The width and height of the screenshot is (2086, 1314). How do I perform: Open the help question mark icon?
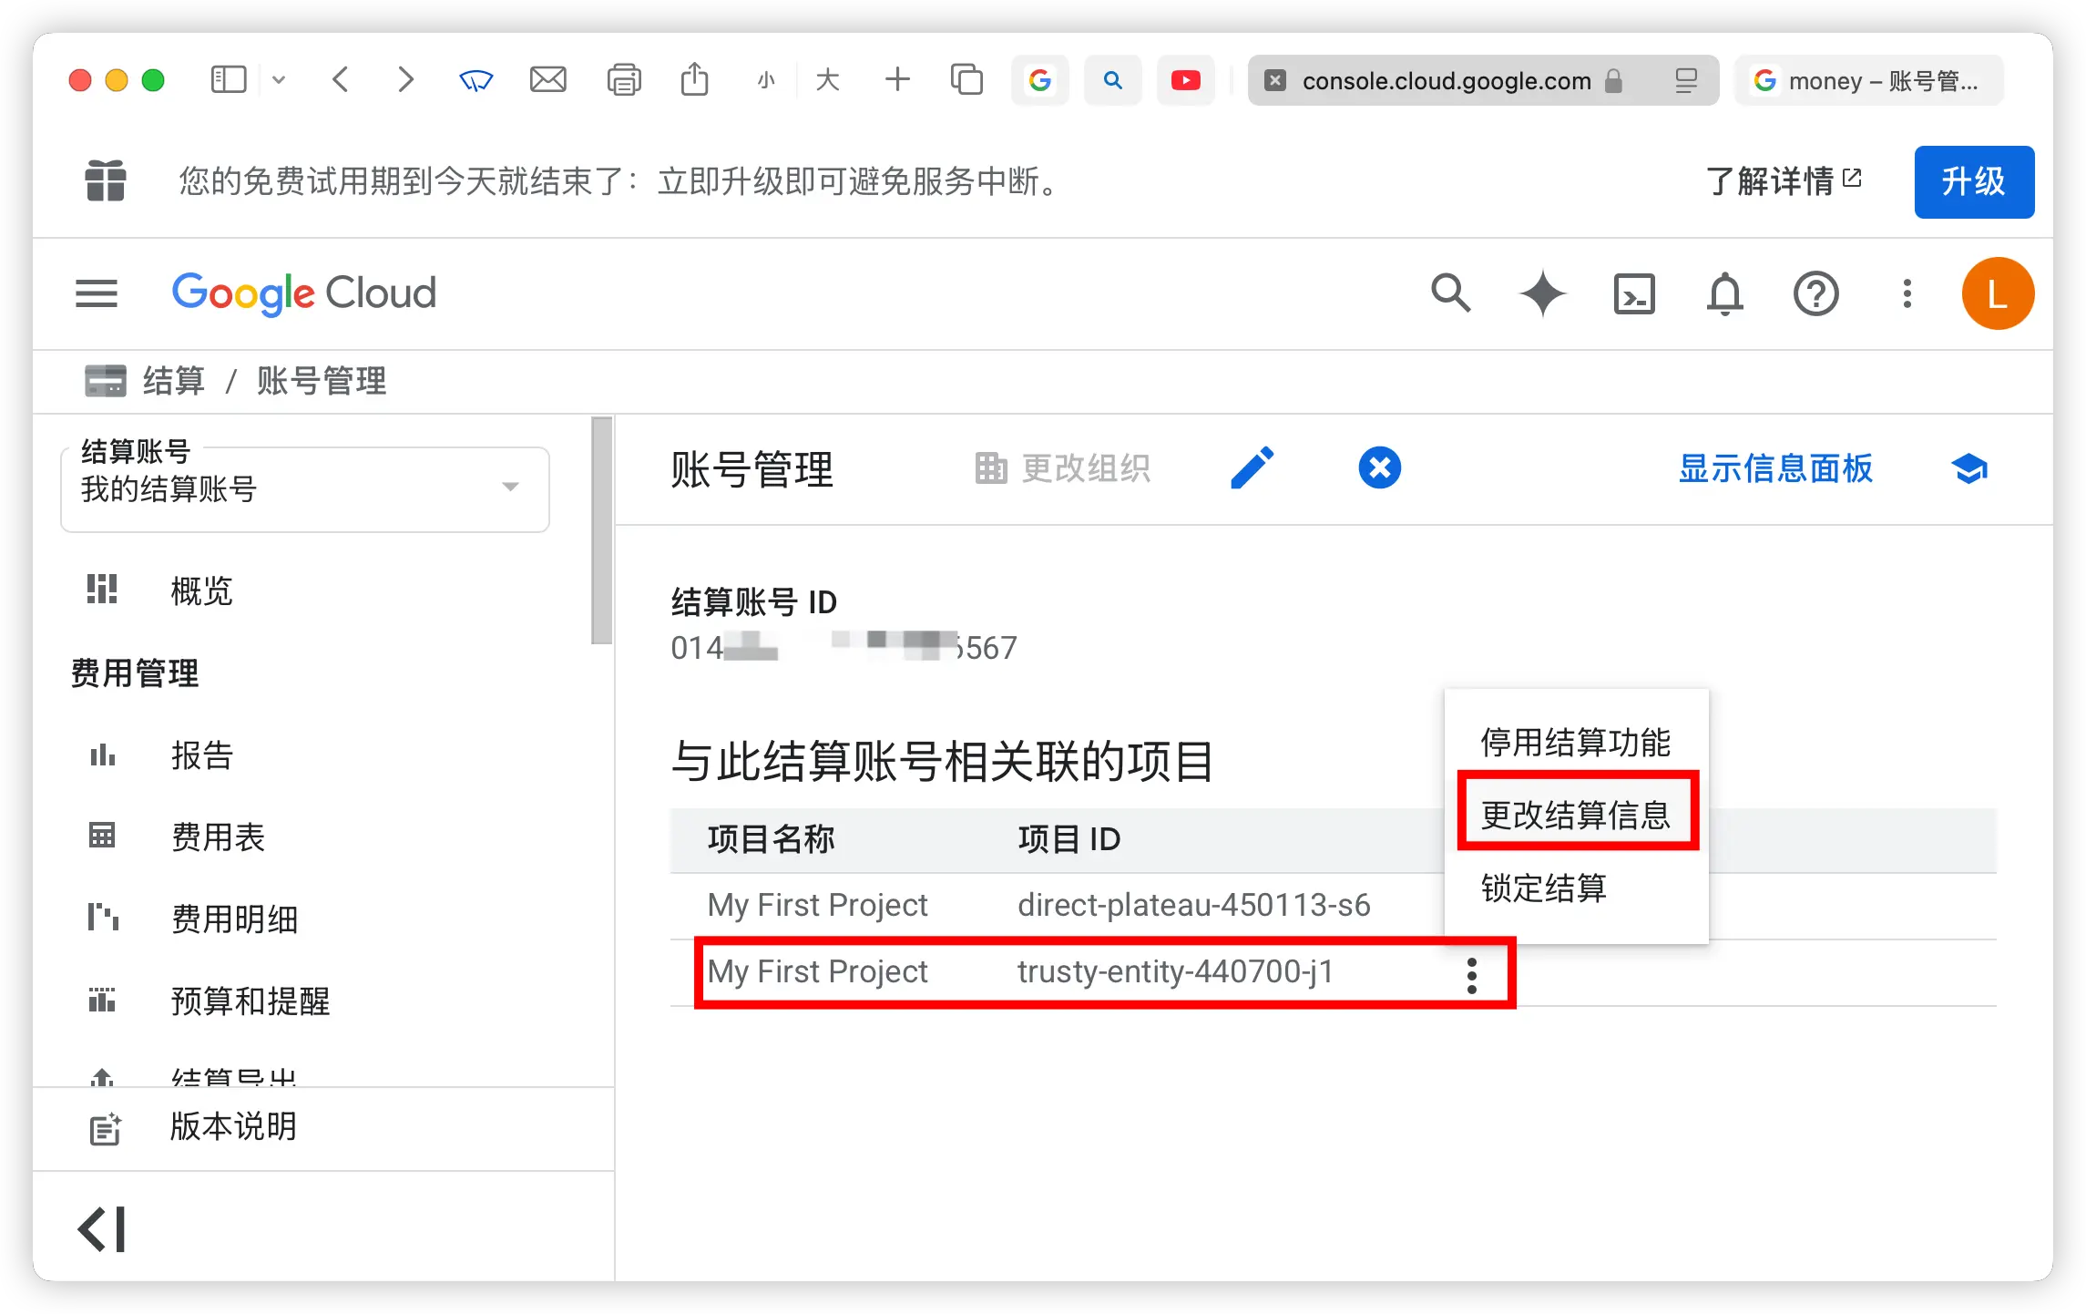pyautogui.click(x=1816, y=293)
